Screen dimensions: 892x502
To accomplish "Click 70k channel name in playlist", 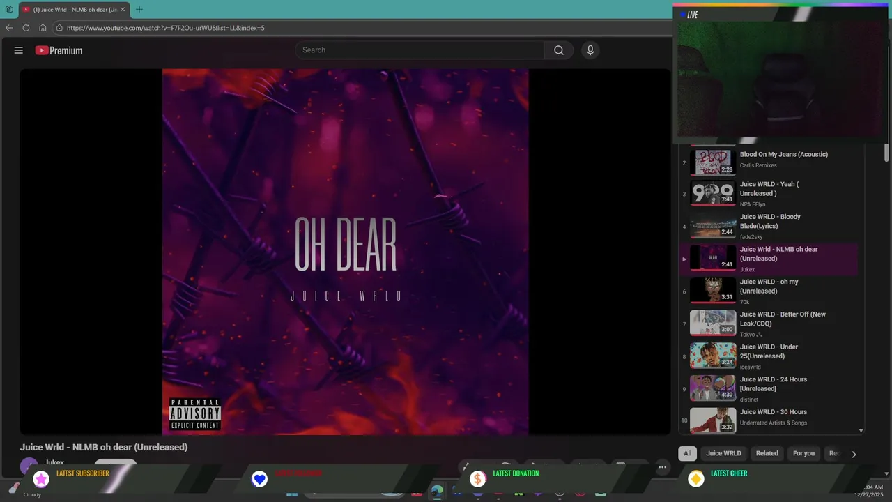I will coord(745,302).
